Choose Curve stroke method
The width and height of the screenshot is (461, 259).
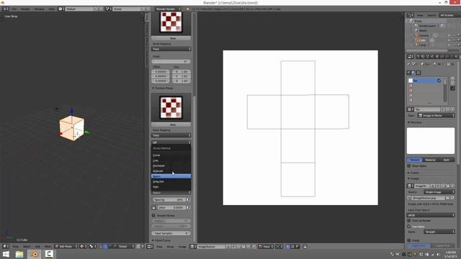coord(171,155)
